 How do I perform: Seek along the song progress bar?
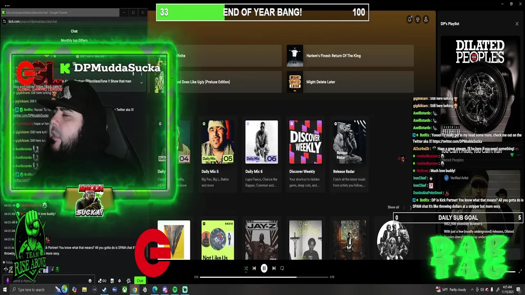(264, 277)
